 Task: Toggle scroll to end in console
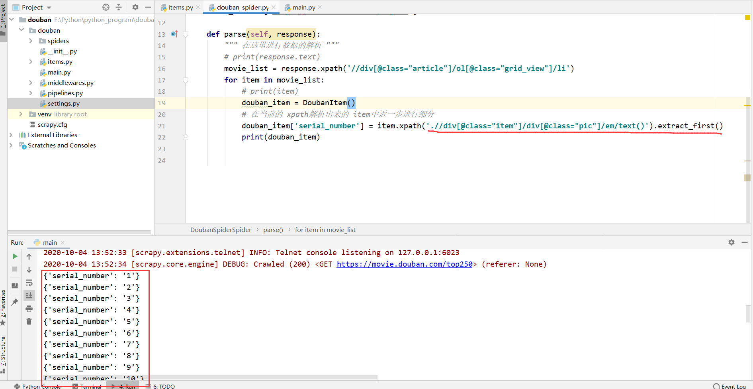point(29,295)
